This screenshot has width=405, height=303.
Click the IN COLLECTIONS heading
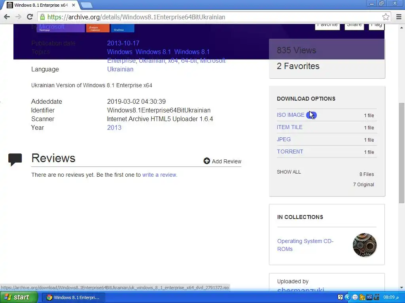pos(300,217)
